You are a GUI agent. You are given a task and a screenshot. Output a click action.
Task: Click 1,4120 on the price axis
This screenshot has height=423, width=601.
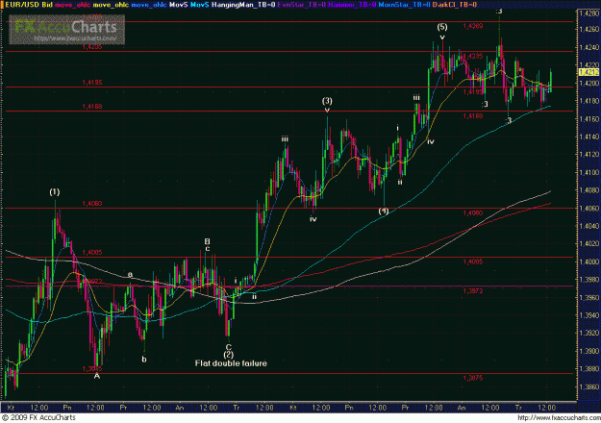[x=588, y=155]
